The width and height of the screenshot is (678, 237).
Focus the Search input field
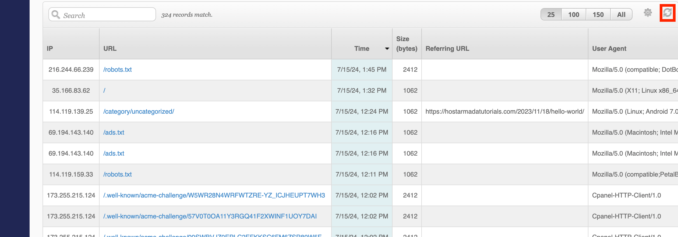pyautogui.click(x=102, y=14)
